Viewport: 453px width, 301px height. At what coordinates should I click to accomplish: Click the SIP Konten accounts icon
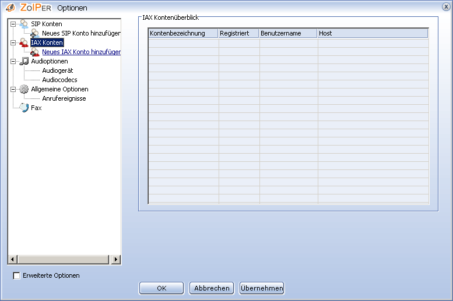click(24, 24)
